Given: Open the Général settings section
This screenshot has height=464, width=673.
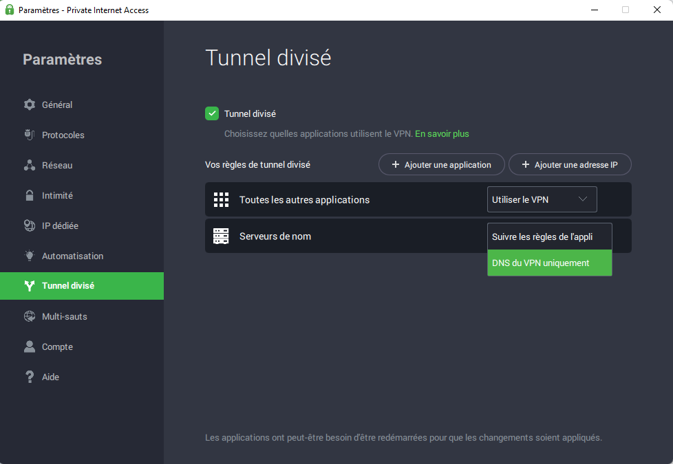Looking at the screenshot, I should (82, 104).
